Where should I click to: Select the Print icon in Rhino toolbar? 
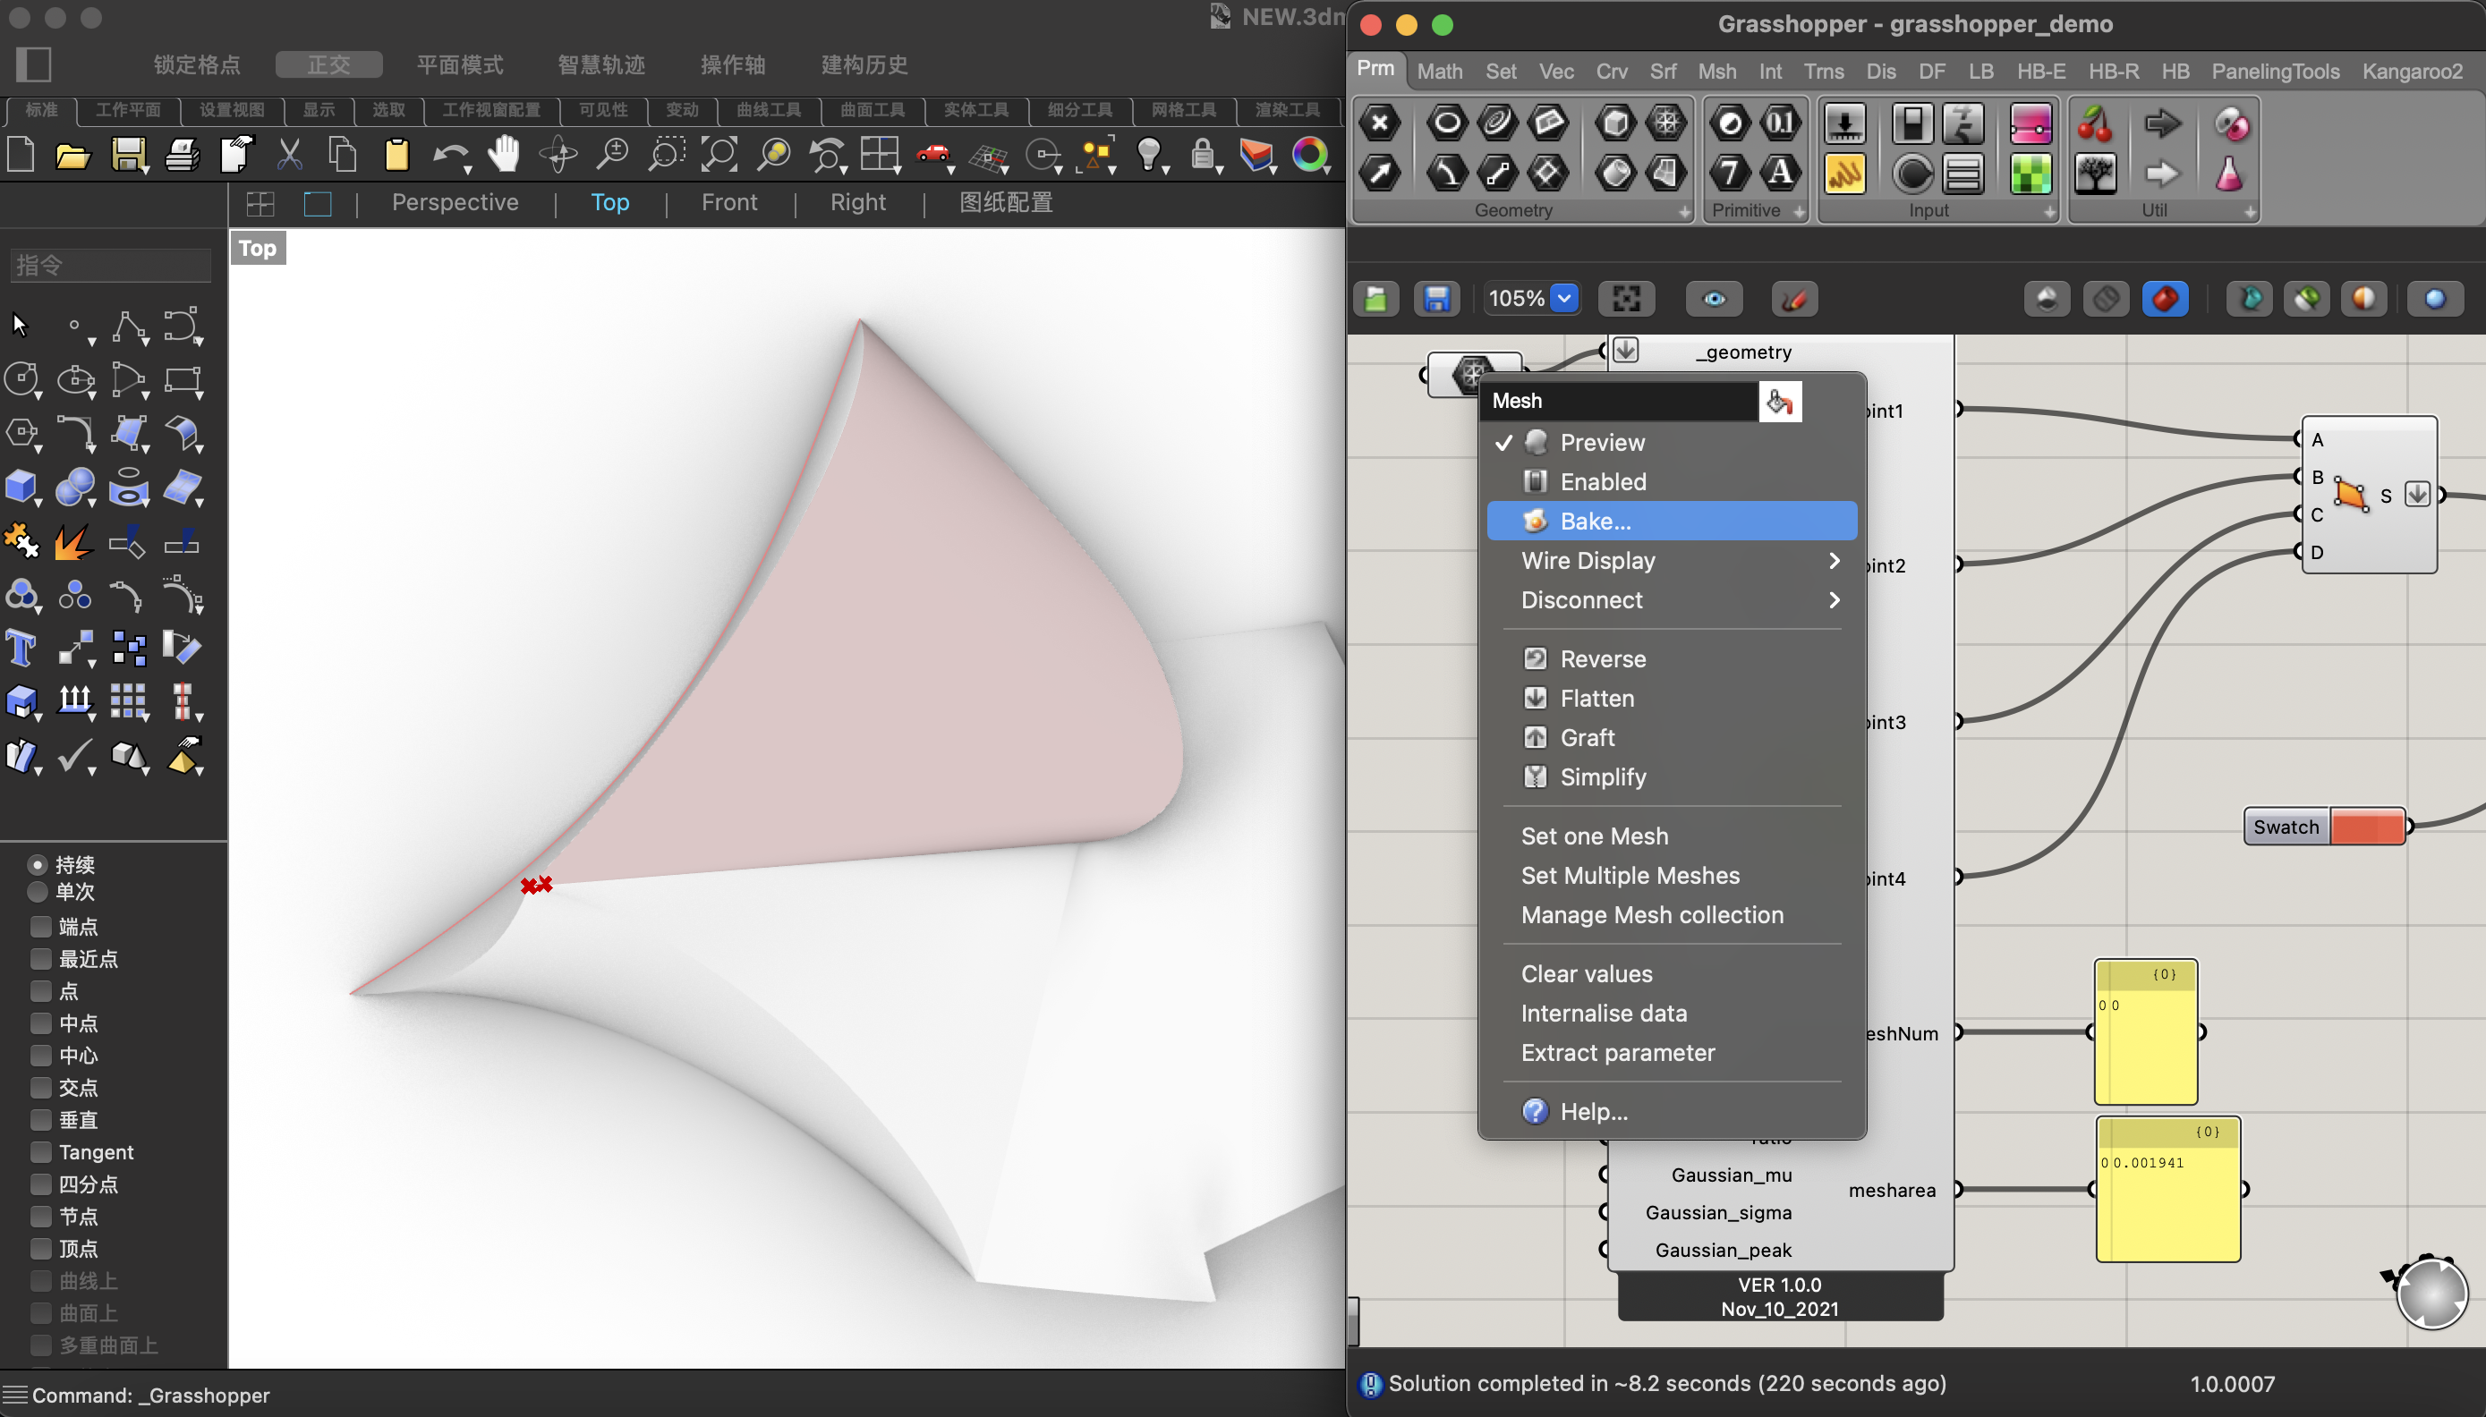(x=182, y=156)
